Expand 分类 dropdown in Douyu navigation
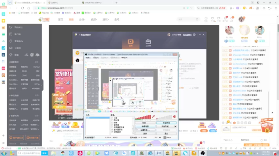 click(82, 19)
